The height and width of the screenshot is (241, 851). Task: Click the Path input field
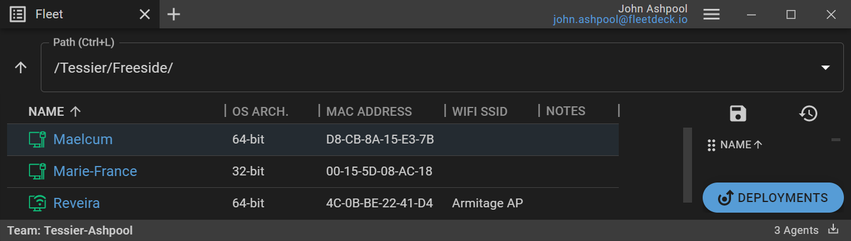click(x=414, y=67)
